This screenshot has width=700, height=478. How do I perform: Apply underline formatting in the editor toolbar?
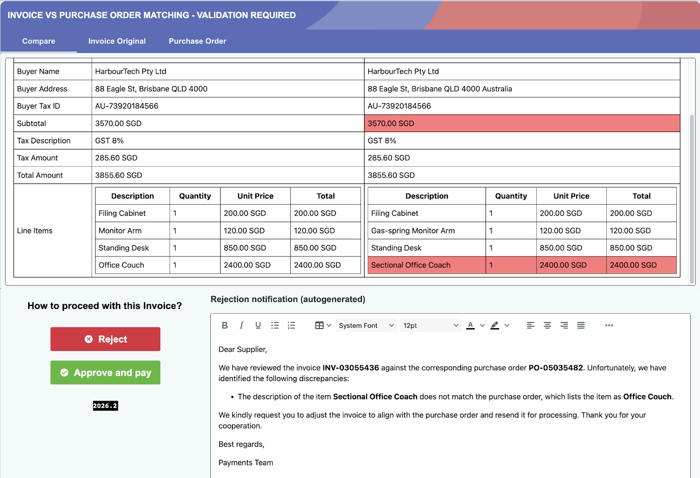(x=258, y=325)
